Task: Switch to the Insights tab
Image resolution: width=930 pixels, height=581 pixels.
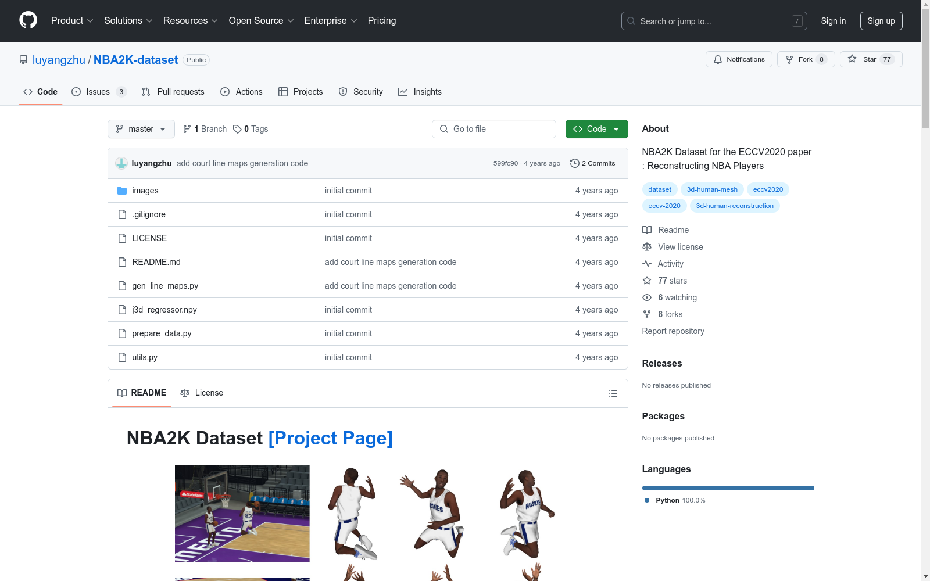Action: (x=420, y=92)
